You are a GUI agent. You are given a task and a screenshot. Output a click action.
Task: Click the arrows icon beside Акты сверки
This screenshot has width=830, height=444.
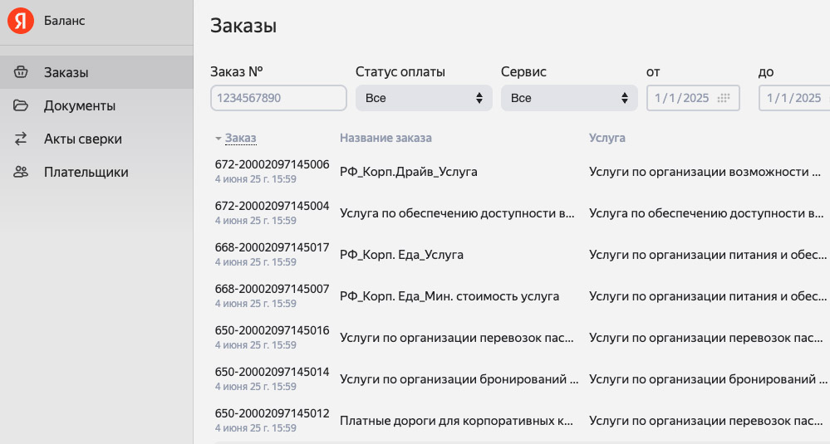tap(22, 139)
